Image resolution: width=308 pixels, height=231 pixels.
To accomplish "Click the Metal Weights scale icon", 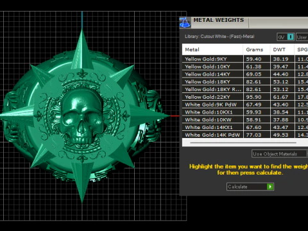I will pyautogui.click(x=185, y=22).
